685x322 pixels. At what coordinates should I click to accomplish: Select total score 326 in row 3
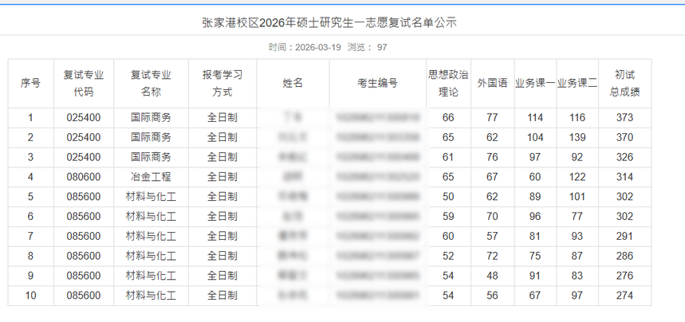[x=624, y=157]
